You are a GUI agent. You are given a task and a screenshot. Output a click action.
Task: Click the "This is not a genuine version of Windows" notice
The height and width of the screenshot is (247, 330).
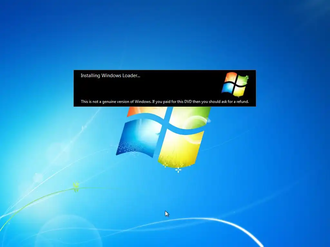[x=165, y=102]
